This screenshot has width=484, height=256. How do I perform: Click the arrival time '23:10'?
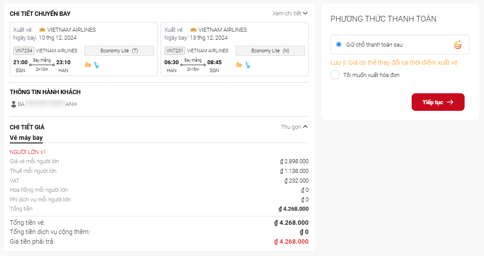pos(63,62)
